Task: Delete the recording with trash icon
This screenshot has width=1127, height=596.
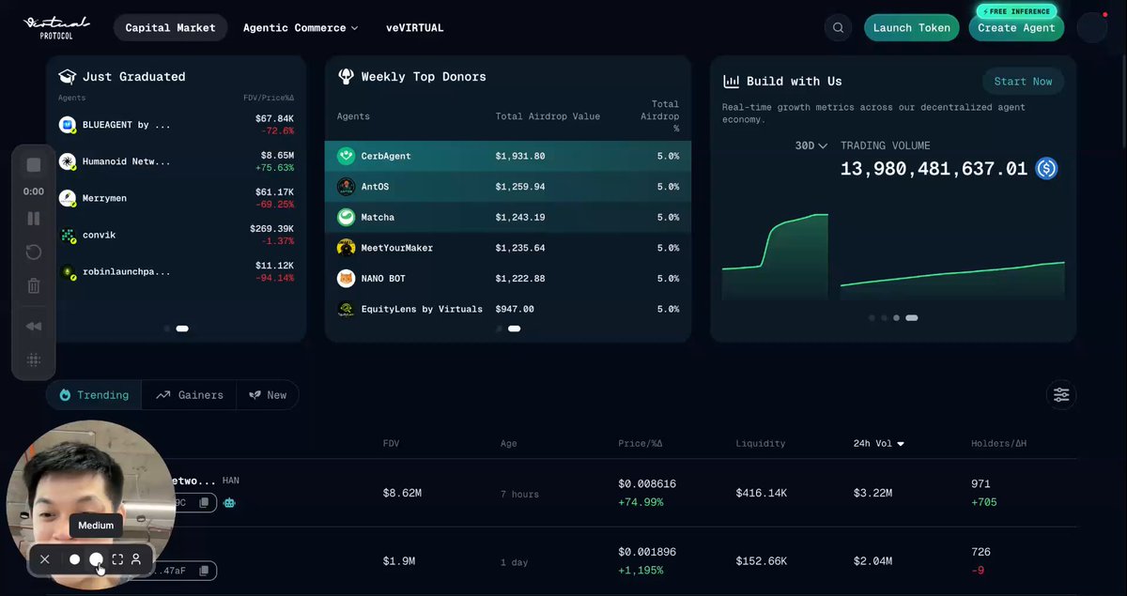Action: coord(34,286)
